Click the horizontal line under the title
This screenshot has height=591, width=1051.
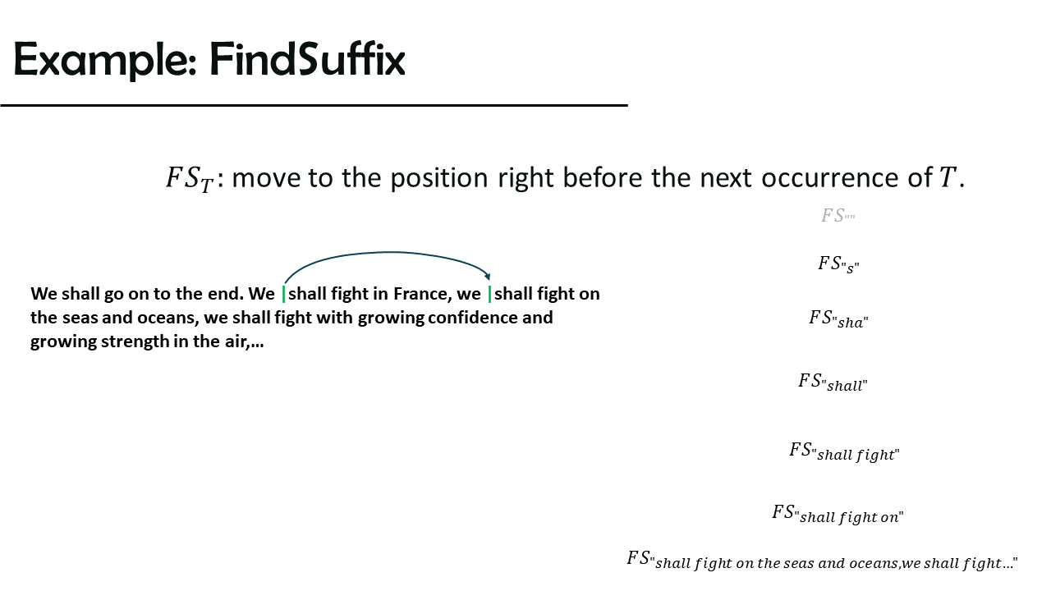(x=314, y=105)
